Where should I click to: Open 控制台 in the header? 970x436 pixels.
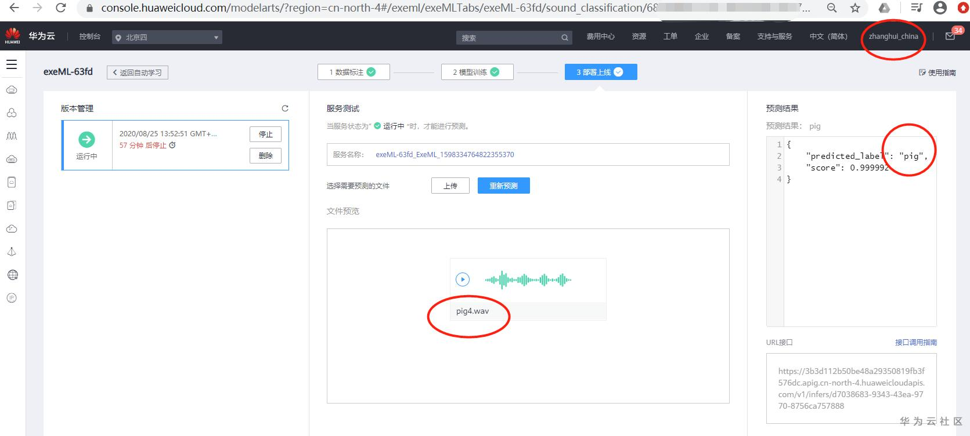pyautogui.click(x=90, y=37)
